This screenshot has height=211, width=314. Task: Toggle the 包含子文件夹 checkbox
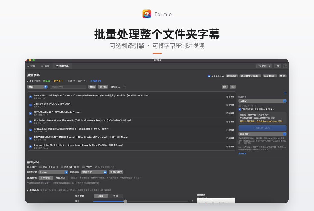click(209, 76)
